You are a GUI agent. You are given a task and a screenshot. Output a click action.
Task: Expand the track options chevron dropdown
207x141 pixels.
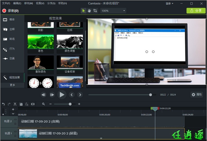tap(13, 114)
